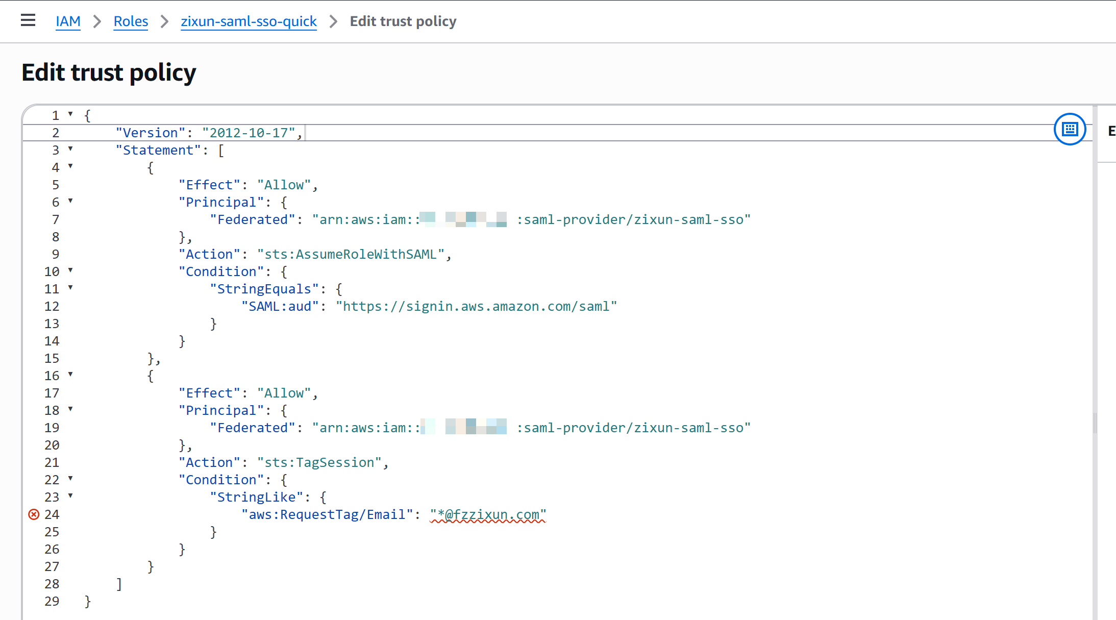Click line number 28 in the gutter
The image size is (1116, 620).
pyautogui.click(x=52, y=584)
